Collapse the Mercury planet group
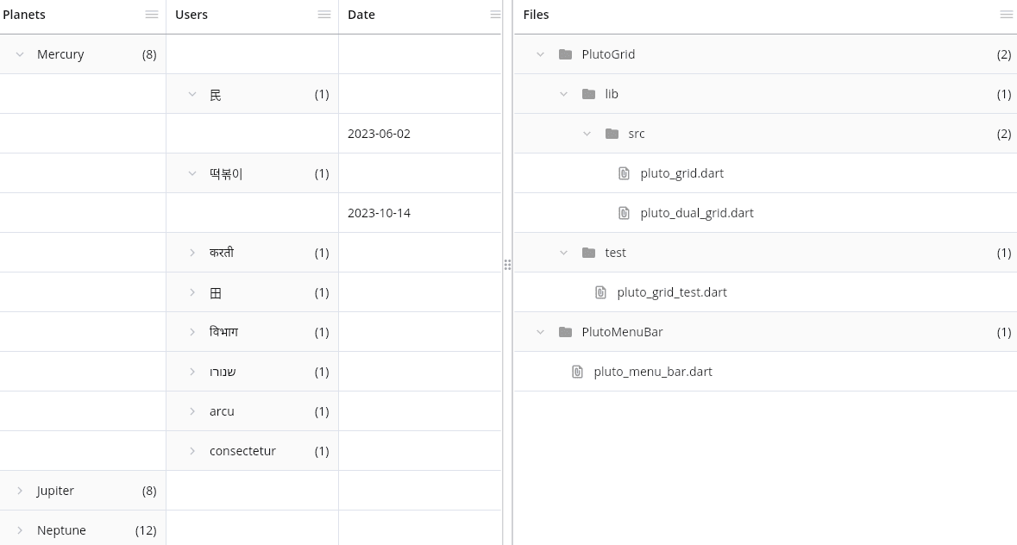 coord(20,54)
